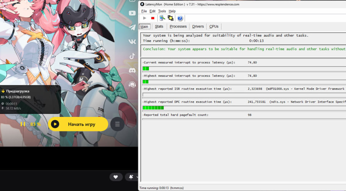Switch to the CPUs tab

point(214,26)
